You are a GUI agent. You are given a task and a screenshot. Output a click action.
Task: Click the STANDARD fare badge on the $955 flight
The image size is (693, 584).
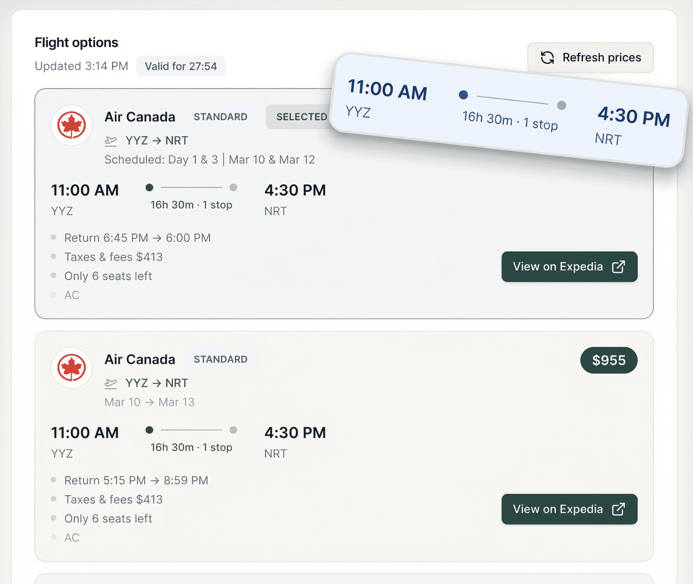click(x=221, y=359)
